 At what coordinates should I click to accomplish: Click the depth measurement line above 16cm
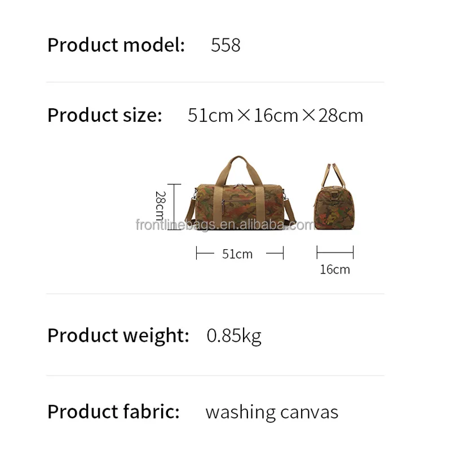[335, 251]
